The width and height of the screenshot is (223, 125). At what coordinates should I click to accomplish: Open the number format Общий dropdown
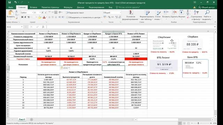pyautogui.click(x=120, y=12)
